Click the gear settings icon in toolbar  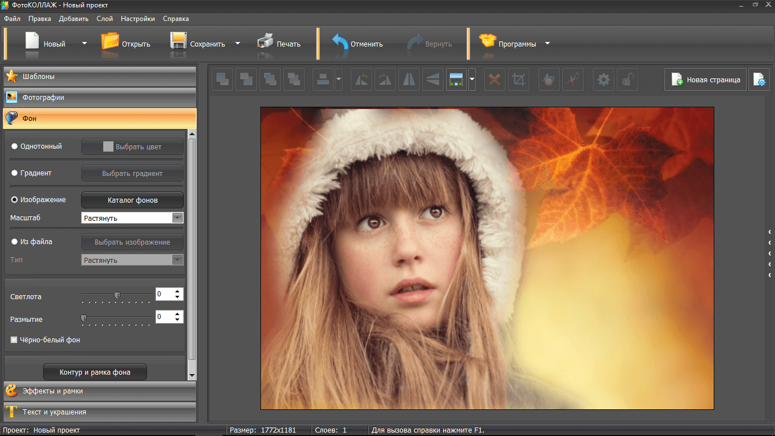[x=604, y=80]
